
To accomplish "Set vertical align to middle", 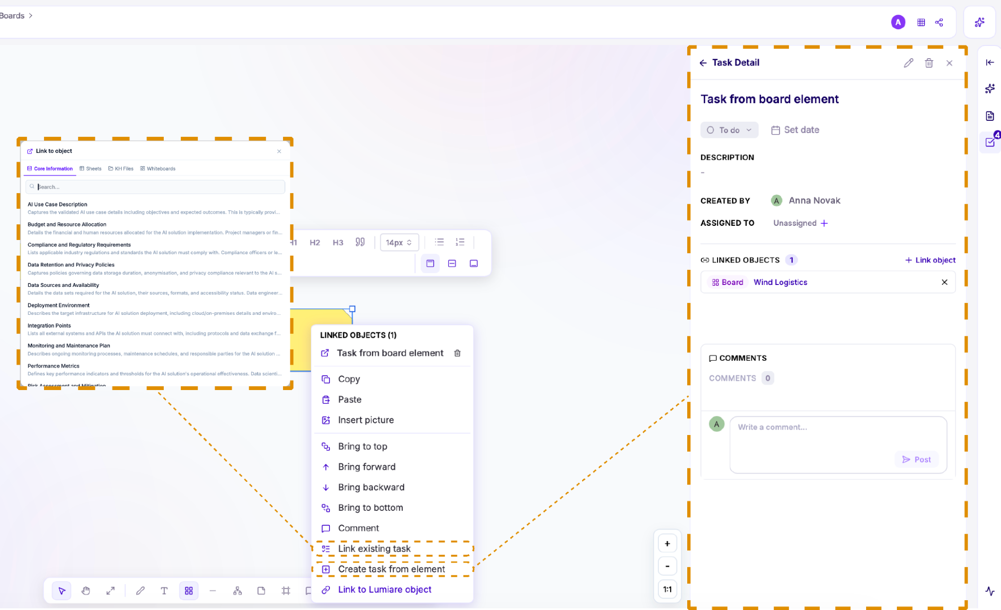I will [452, 263].
